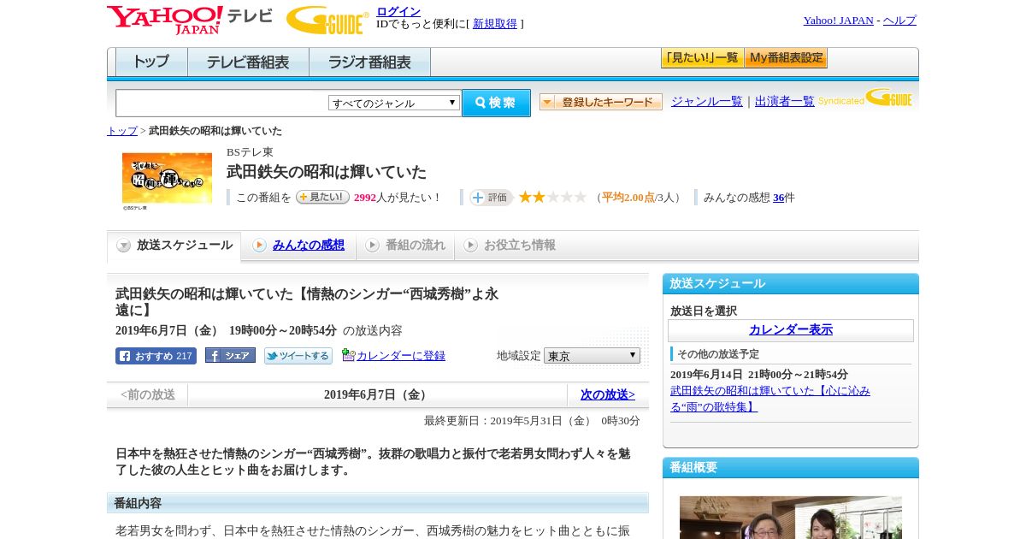Open ラジオ番組表 tab

(x=369, y=62)
